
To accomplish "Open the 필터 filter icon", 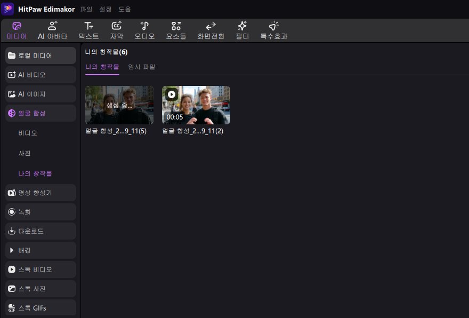I will coord(242,26).
